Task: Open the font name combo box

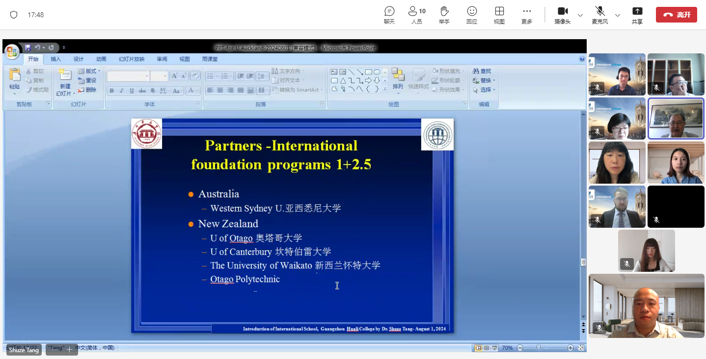Action: (128, 76)
